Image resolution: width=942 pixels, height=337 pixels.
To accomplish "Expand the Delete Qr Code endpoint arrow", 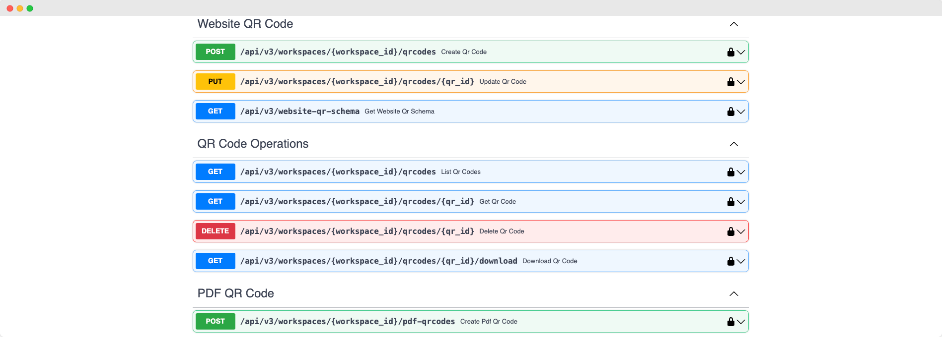I will 741,231.
